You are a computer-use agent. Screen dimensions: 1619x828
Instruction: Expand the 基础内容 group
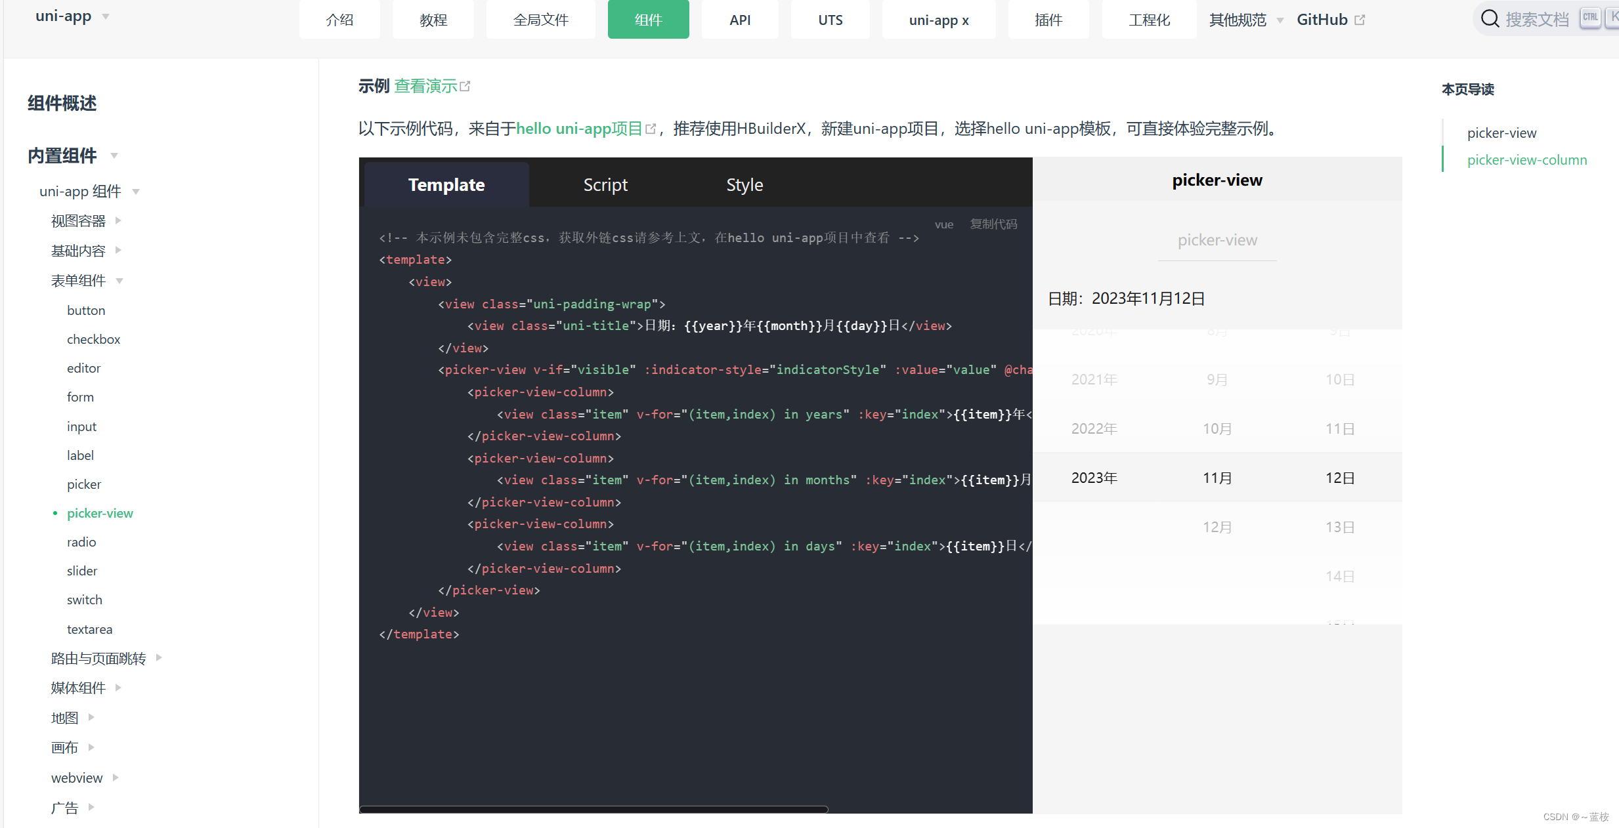tap(118, 250)
